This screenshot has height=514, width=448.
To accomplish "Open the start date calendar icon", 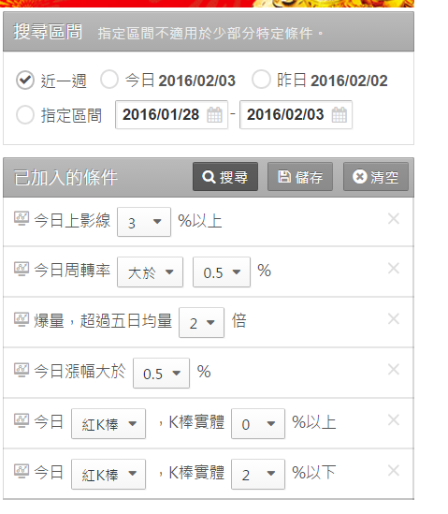I will (x=214, y=115).
